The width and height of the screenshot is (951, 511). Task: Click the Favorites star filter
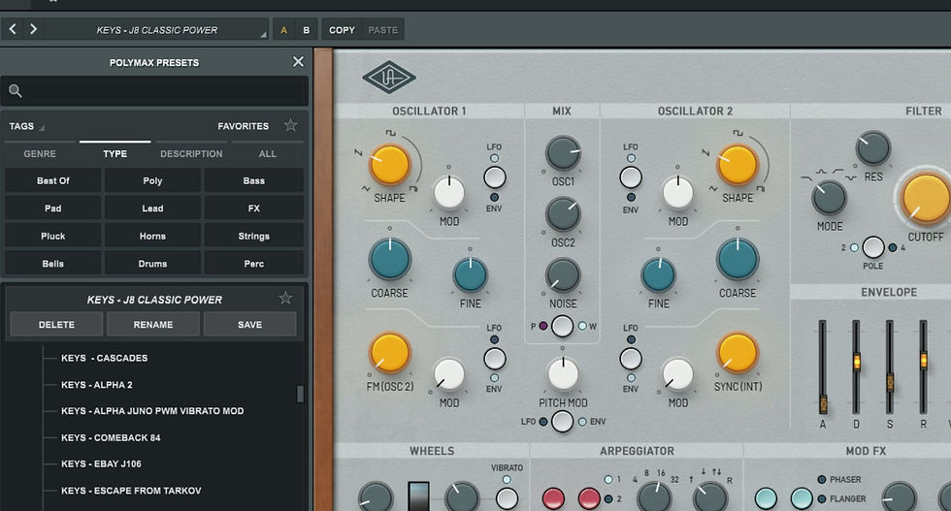click(x=290, y=125)
